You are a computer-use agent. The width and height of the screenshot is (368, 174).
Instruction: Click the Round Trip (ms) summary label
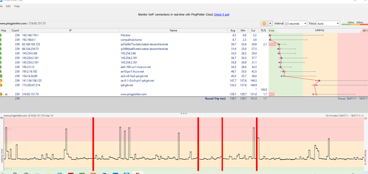coord(215,99)
